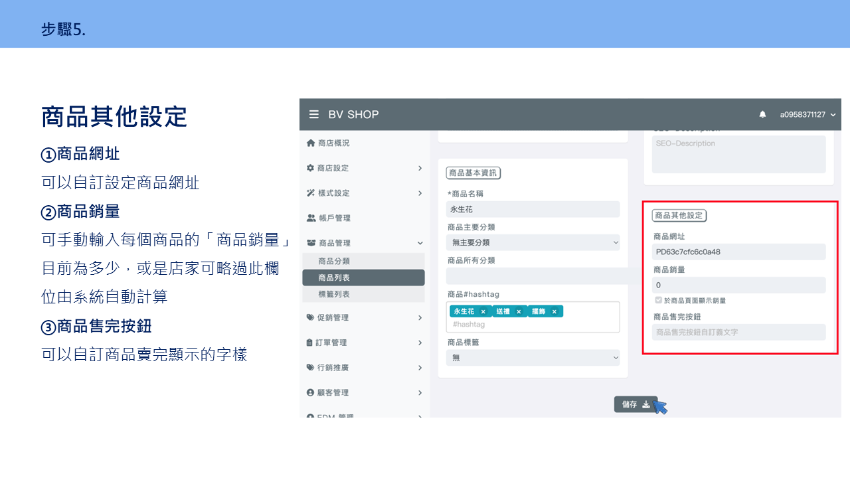The image size is (850, 478).
Task: Click the 商品網址 input field
Action: [738, 252]
